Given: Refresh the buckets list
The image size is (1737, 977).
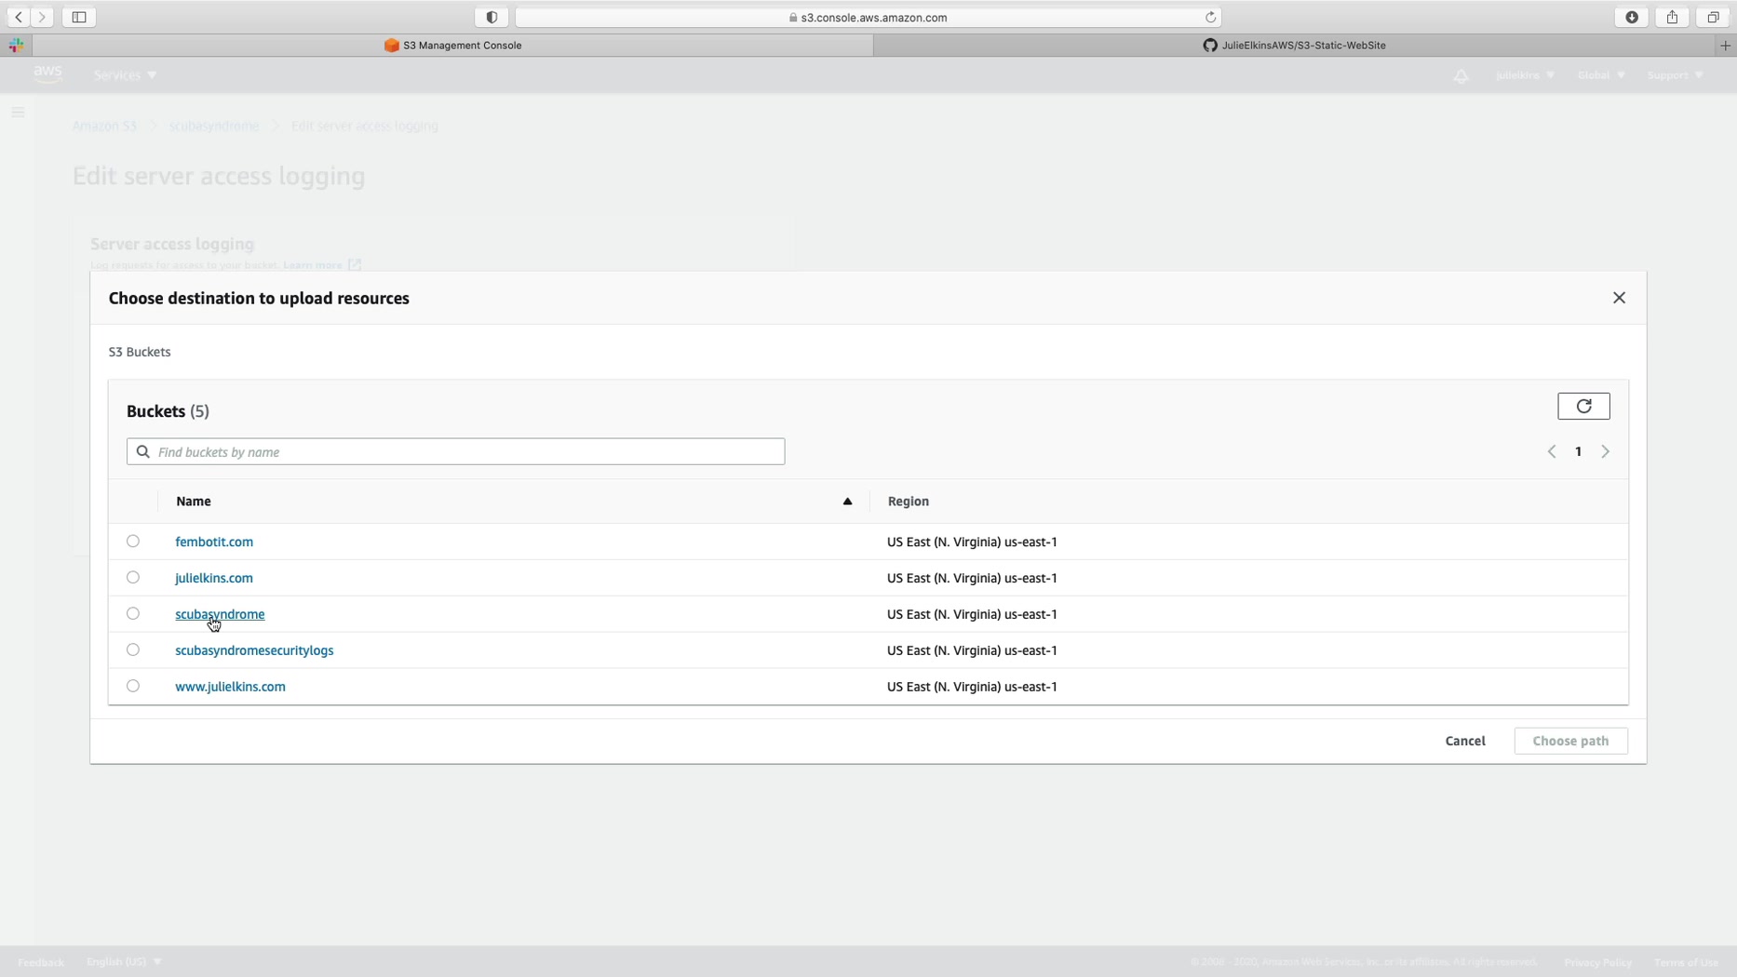Looking at the screenshot, I should click(1583, 406).
